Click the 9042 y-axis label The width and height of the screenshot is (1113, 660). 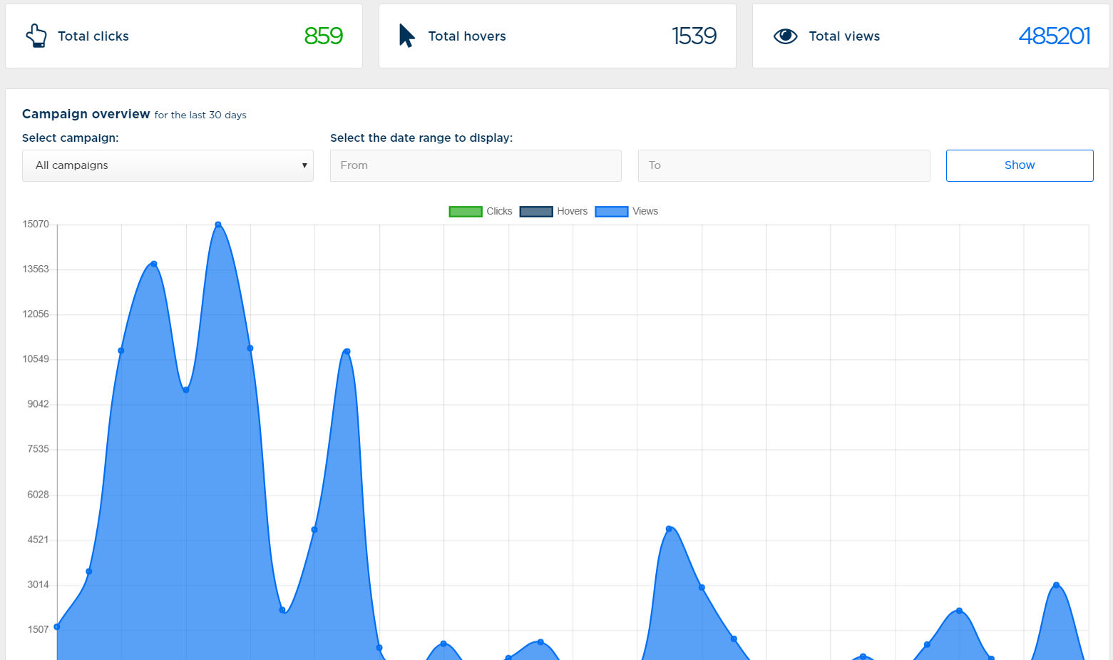[x=39, y=404]
